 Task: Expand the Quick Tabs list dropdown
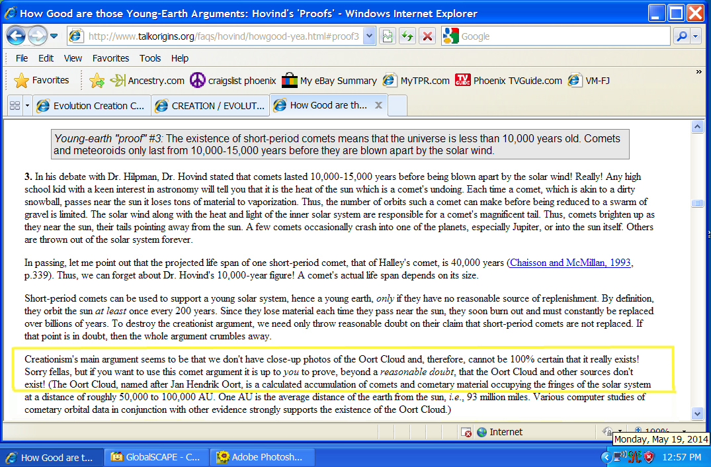click(27, 105)
